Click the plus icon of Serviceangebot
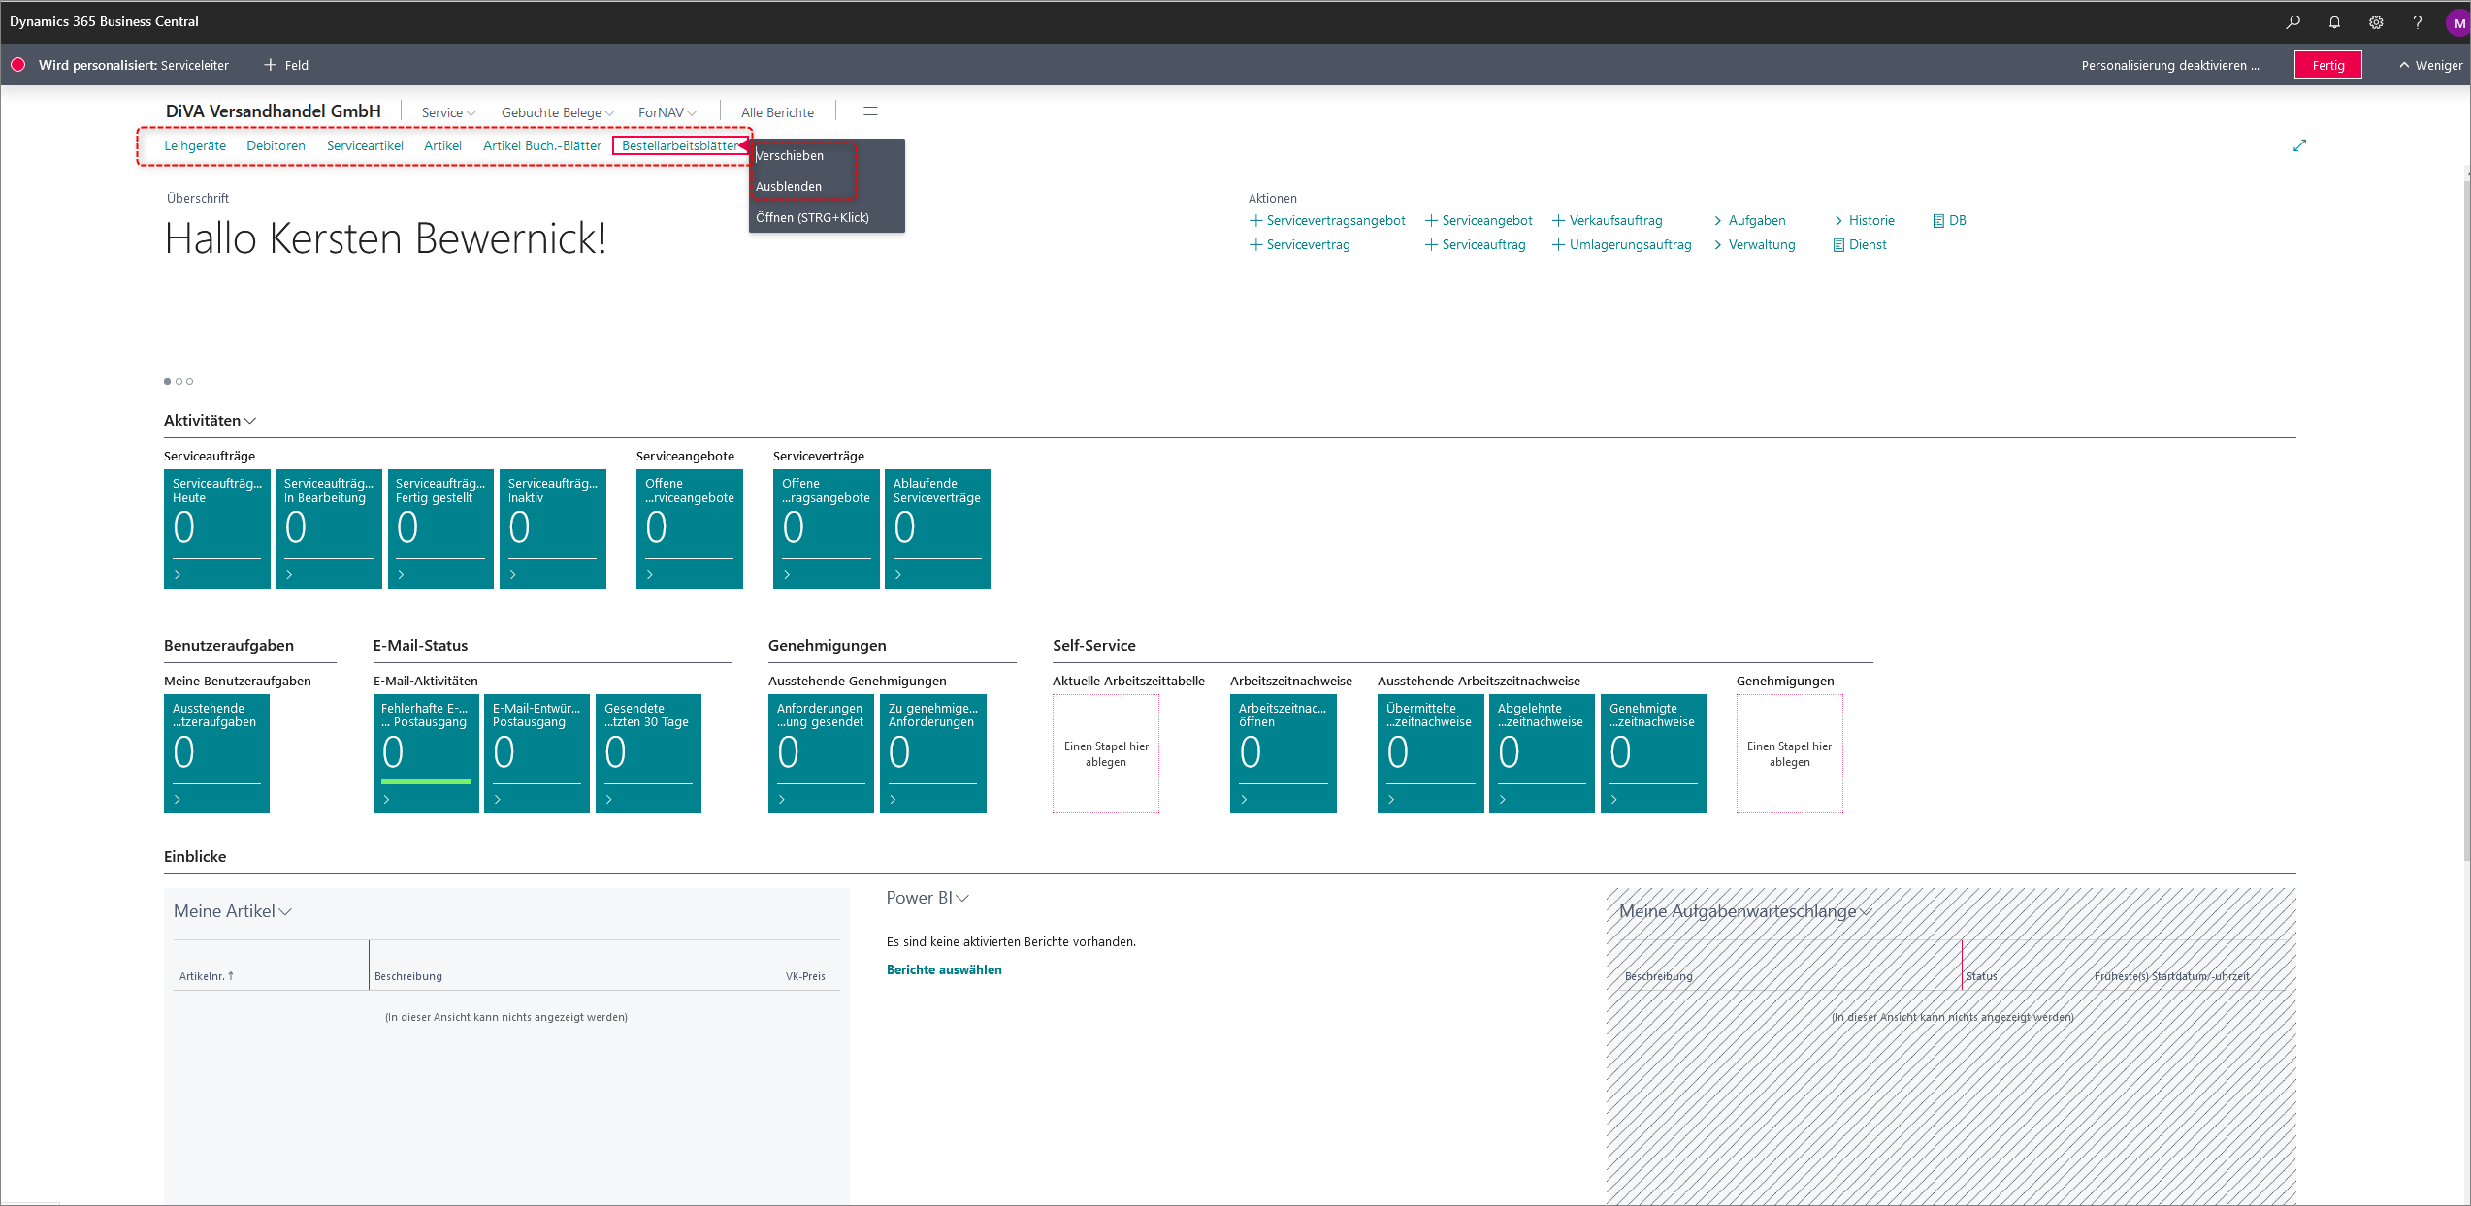 (1431, 221)
